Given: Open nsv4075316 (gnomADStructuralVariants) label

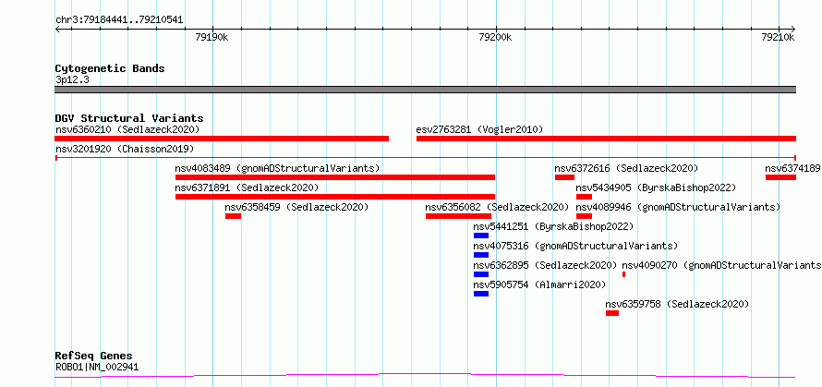Looking at the screenshot, I should tap(575, 246).
